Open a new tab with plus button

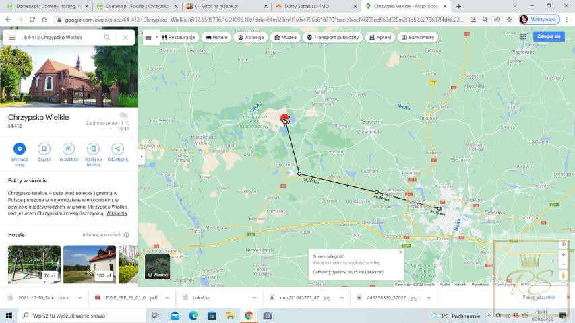459,6
